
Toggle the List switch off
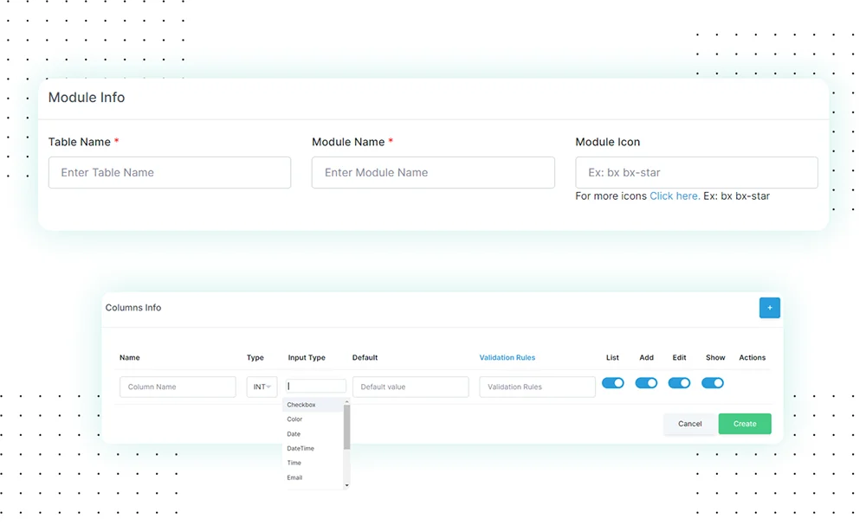click(613, 383)
